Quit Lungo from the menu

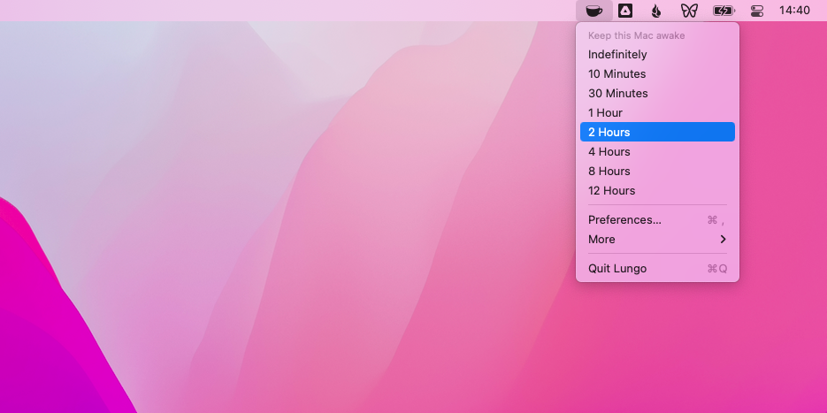point(657,269)
